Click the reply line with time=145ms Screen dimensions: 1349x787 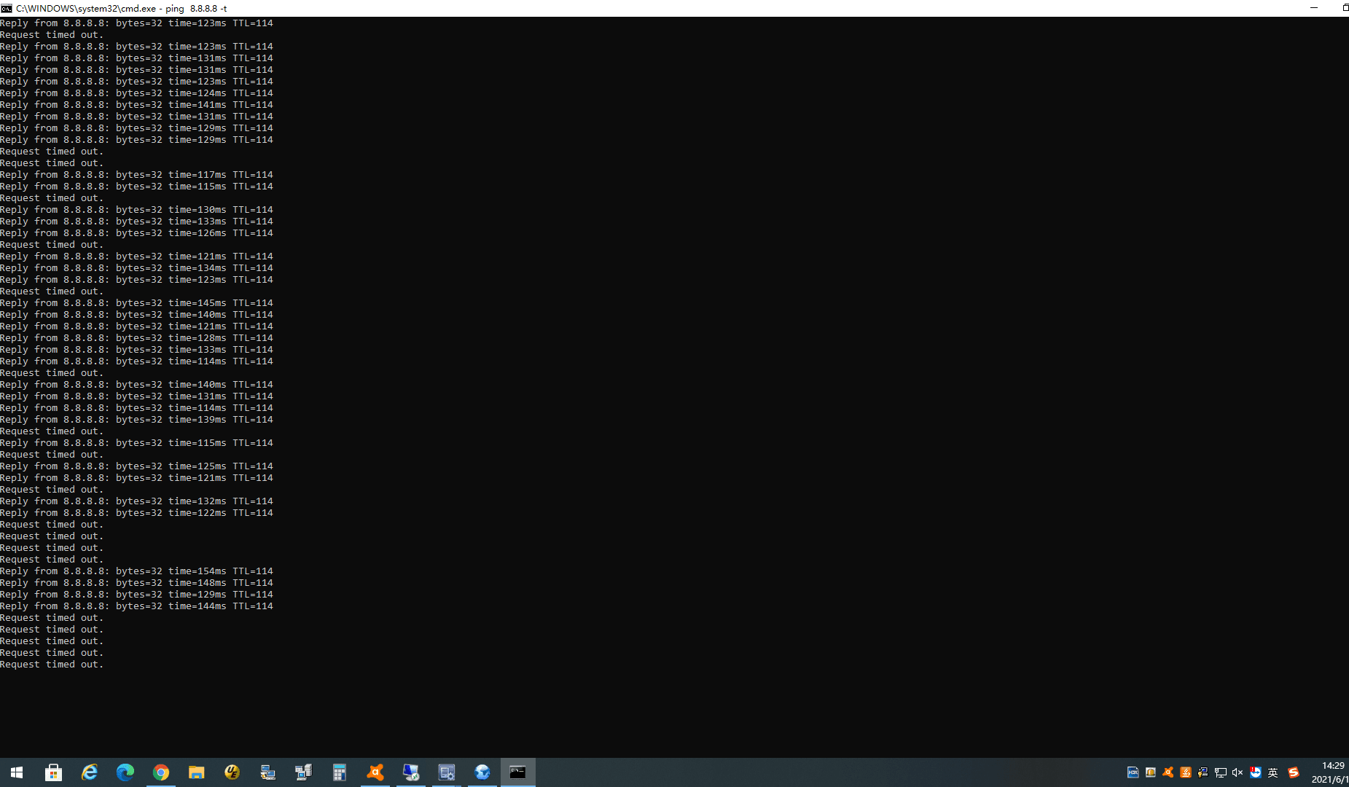[x=136, y=303]
